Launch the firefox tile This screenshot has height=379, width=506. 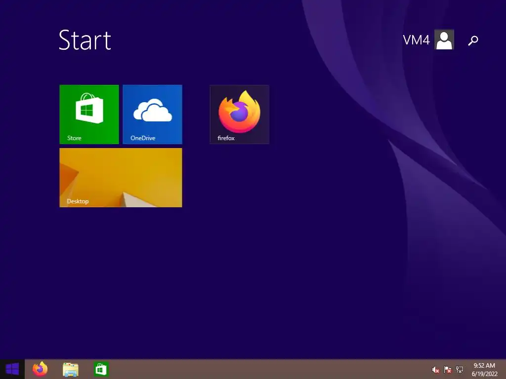[240, 114]
